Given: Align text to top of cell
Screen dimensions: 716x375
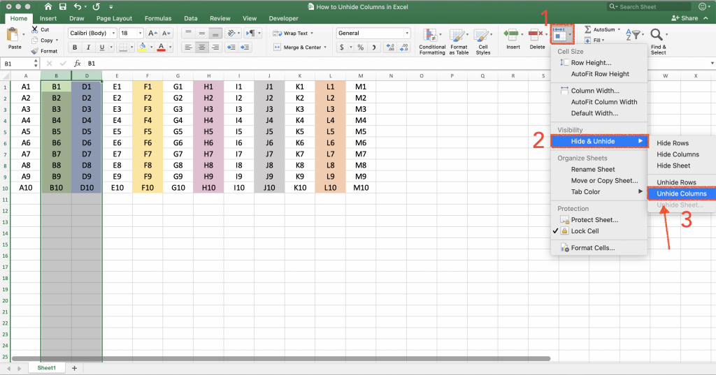Looking at the screenshot, I should click(x=188, y=34).
